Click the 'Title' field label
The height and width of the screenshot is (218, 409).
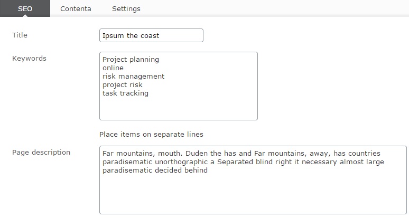click(x=20, y=35)
